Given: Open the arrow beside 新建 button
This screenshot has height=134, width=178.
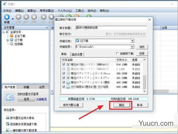Looking at the screenshot, I should pos(13,19).
